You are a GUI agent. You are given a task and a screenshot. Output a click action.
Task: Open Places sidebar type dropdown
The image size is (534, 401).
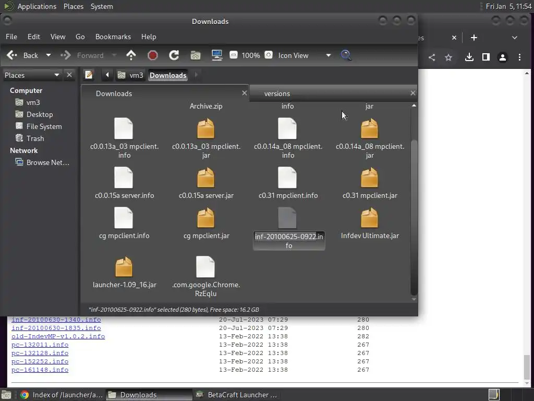32,75
